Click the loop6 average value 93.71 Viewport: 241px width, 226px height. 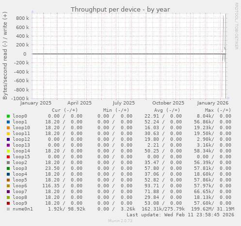[152, 186]
